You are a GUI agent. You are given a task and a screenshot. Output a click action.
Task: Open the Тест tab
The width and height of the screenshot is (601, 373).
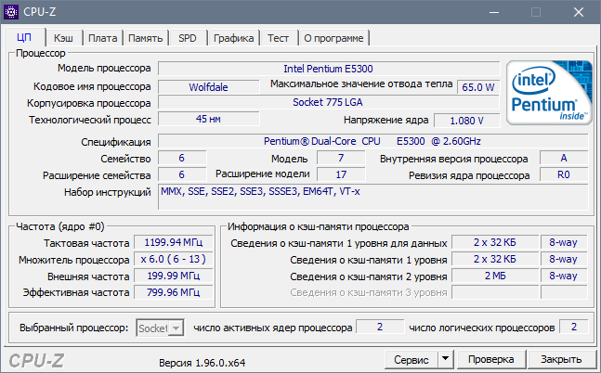tap(278, 38)
